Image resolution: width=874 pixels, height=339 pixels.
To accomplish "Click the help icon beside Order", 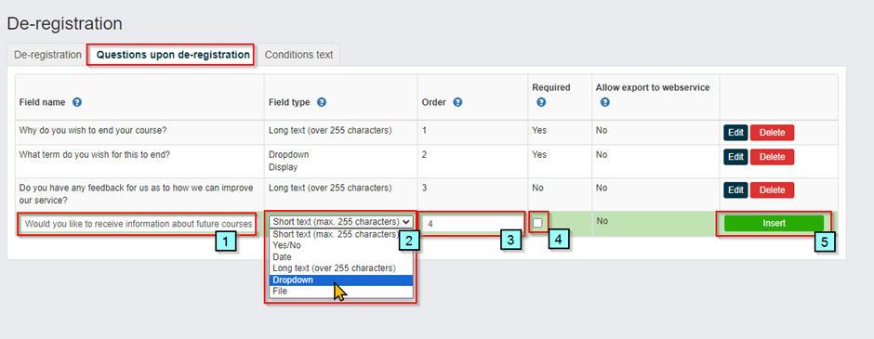I will [457, 102].
